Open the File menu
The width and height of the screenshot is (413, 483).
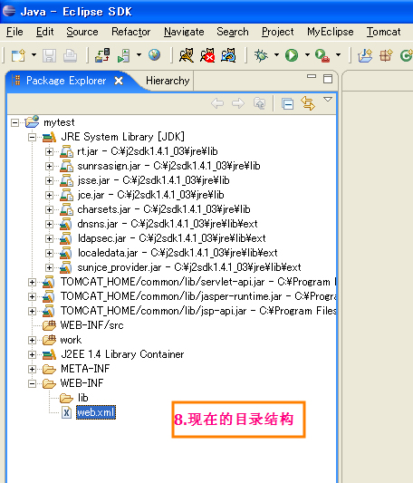point(14,32)
